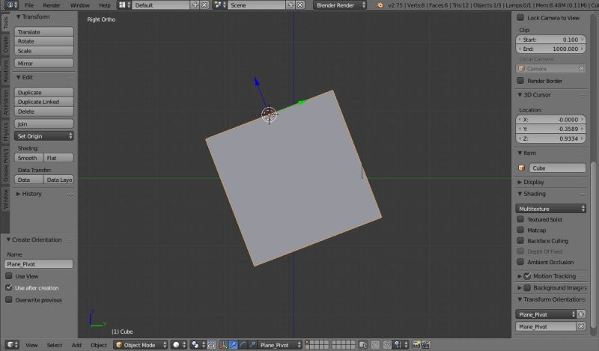Open Object Mode dropdown

141,345
